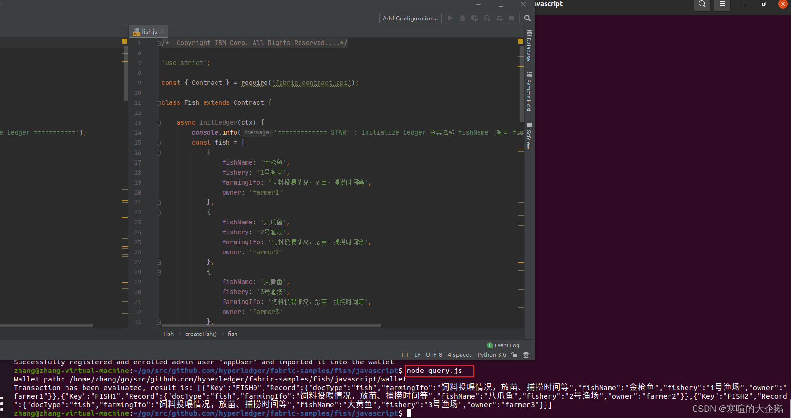
Task: Run with coverage icon
Action: coord(475,18)
